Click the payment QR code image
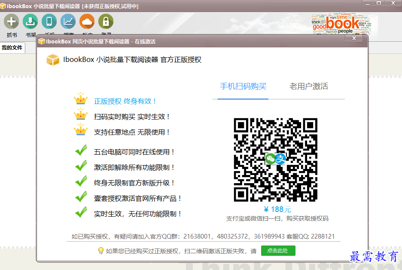The width and height of the screenshot is (402, 270). (276, 160)
